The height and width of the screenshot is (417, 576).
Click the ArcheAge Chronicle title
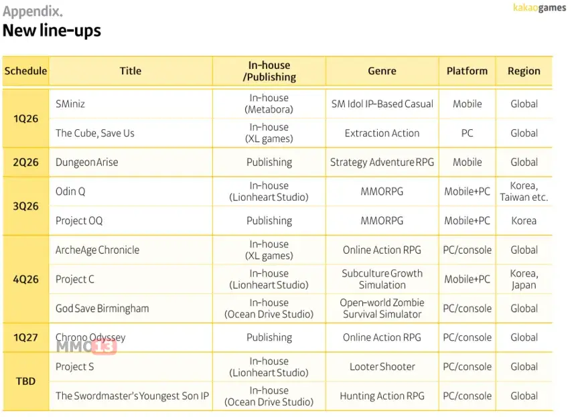click(x=98, y=250)
